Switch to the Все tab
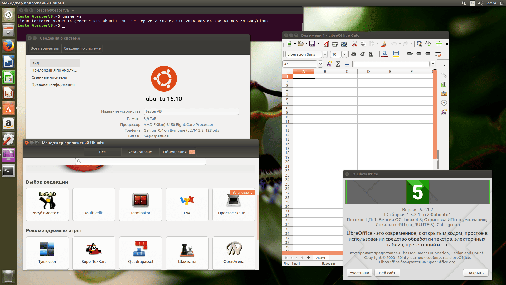 [103, 152]
